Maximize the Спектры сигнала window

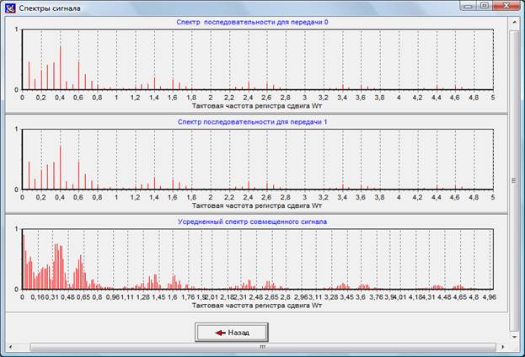pos(484,6)
